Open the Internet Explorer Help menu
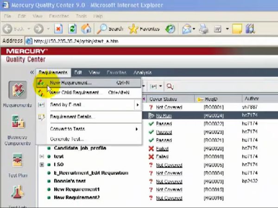 [x=98, y=16]
